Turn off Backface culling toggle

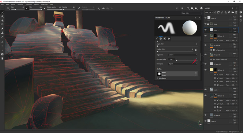pos(171,59)
